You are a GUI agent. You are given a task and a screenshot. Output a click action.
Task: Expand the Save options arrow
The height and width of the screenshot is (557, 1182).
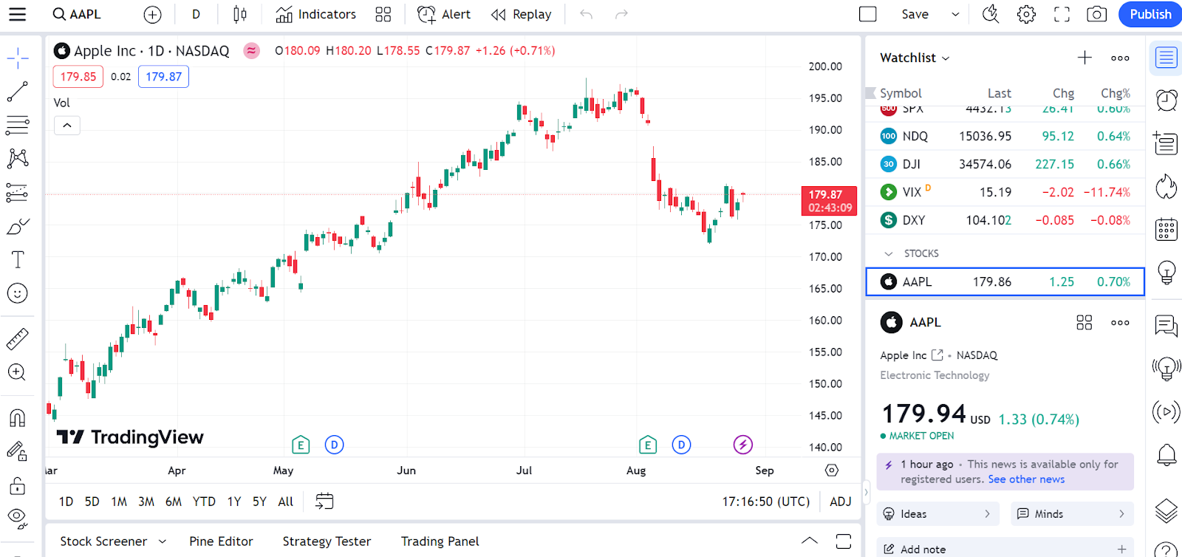tap(955, 14)
